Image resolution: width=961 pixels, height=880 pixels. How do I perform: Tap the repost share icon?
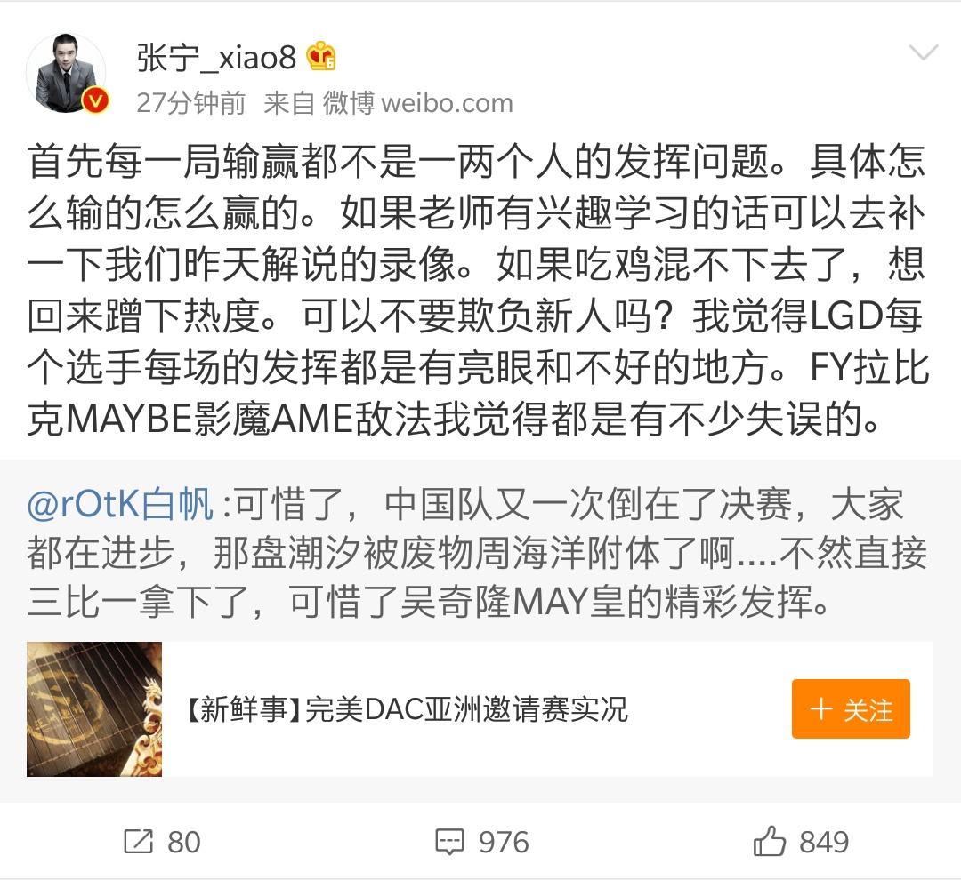pos(138,842)
